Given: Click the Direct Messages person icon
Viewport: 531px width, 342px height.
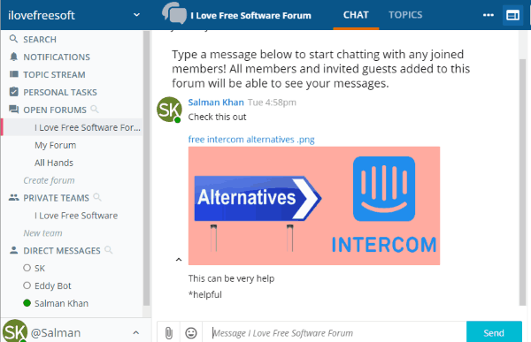Looking at the screenshot, I should coord(14,250).
